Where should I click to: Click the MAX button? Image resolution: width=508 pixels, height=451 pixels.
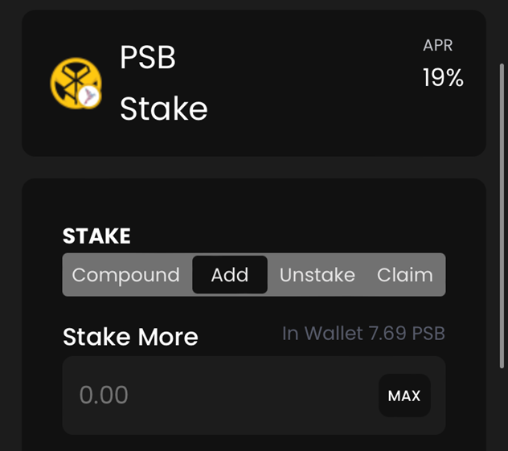point(404,396)
